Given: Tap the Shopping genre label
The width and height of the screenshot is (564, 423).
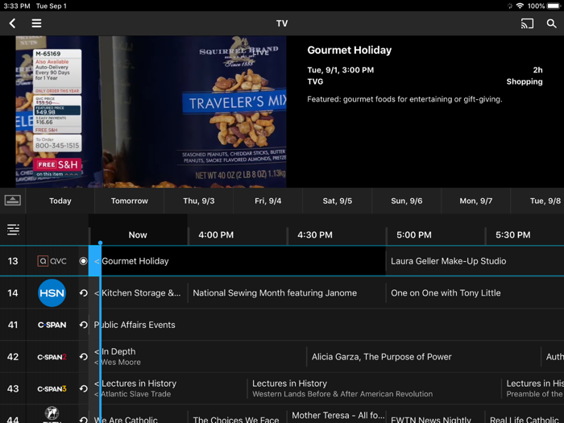Looking at the screenshot, I should [x=525, y=81].
